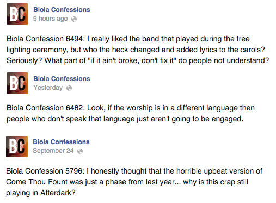Open Biola Confessions page link above confession 5796
This screenshot has width=276, height=203.
click(x=61, y=142)
